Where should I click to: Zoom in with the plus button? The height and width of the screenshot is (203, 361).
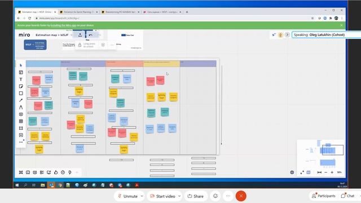(332, 172)
